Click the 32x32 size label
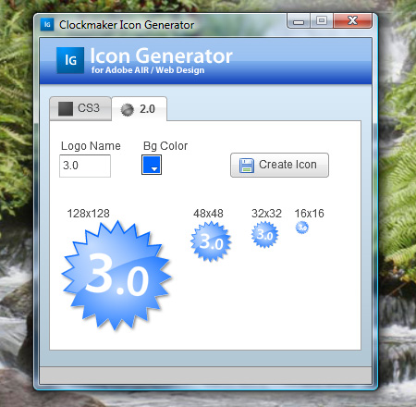Image resolution: width=416 pixels, height=407 pixels. (266, 214)
